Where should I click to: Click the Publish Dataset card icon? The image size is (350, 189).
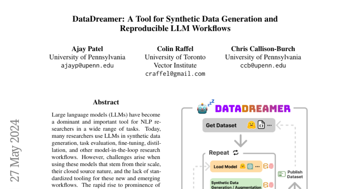(282, 174)
